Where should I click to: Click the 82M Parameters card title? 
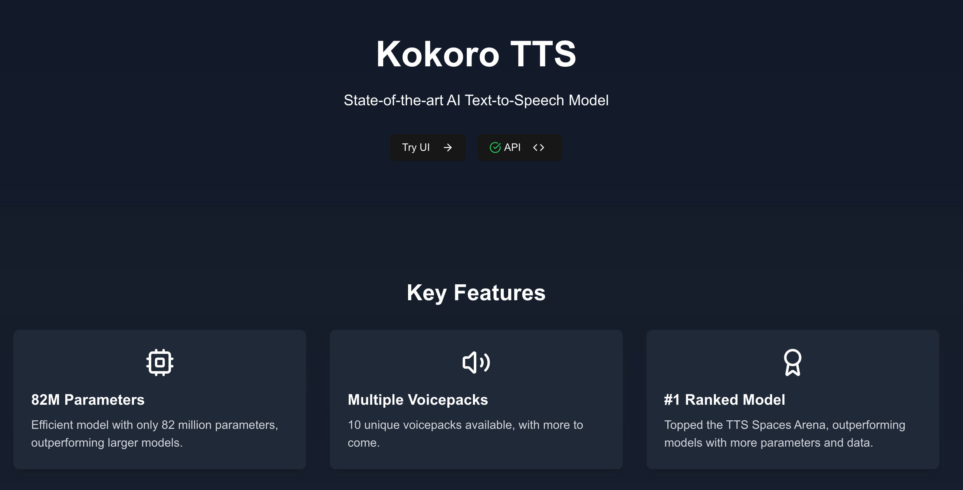[x=88, y=400]
